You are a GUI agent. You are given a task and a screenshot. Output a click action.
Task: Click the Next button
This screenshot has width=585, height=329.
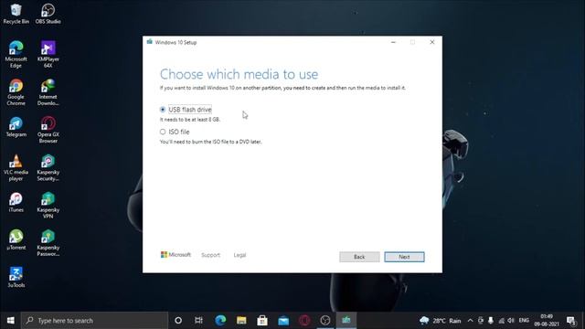pos(404,257)
